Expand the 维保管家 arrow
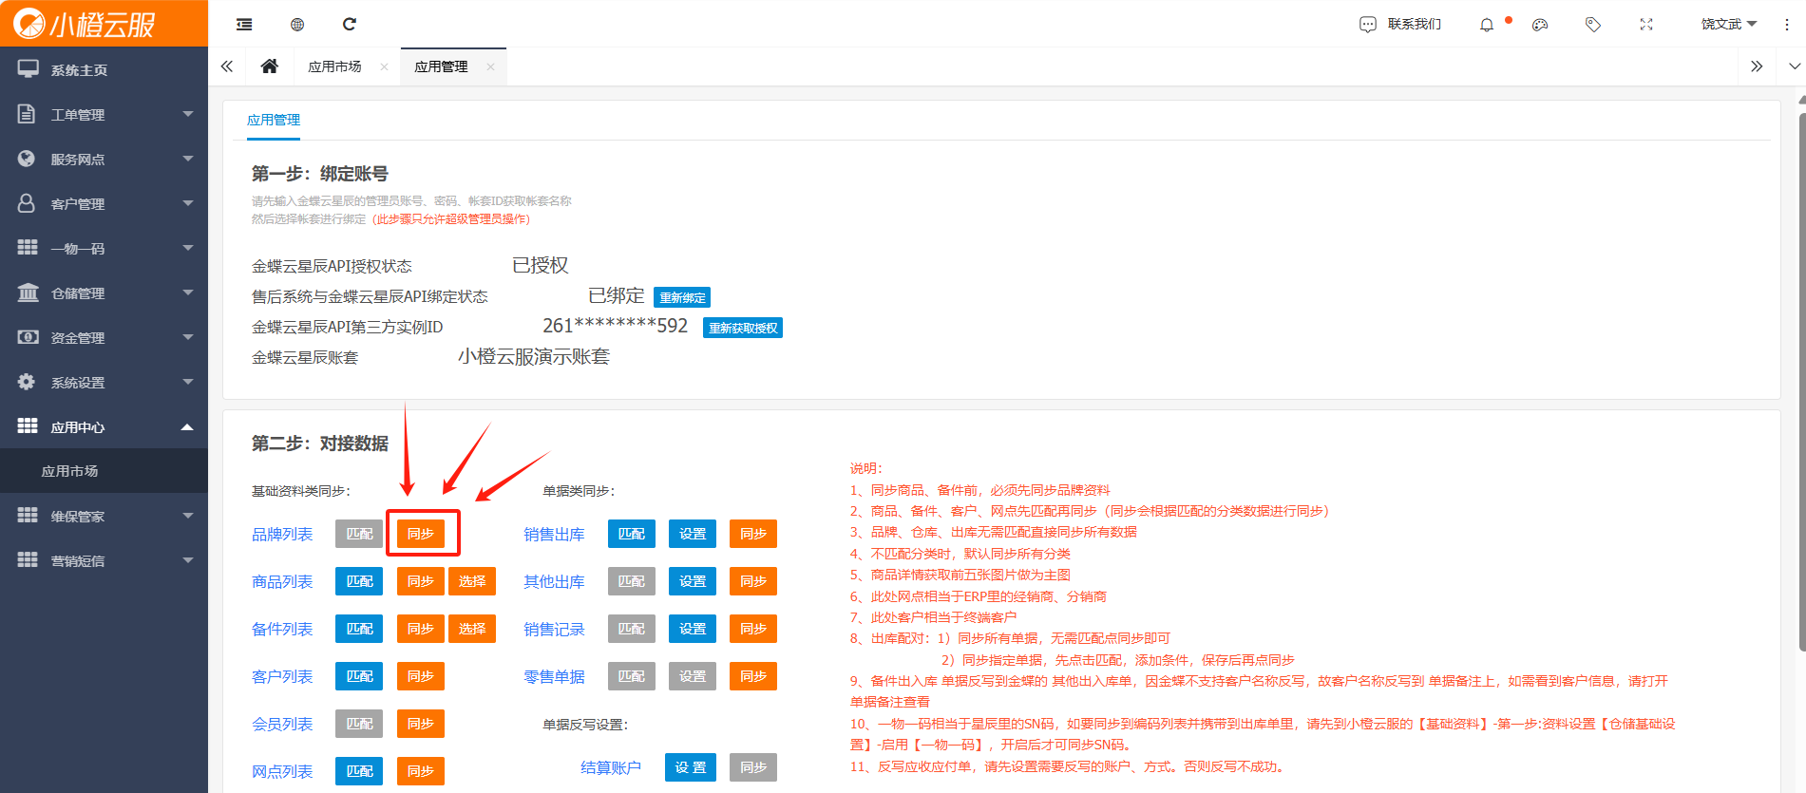Image resolution: width=1806 pixels, height=793 pixels. click(x=187, y=516)
